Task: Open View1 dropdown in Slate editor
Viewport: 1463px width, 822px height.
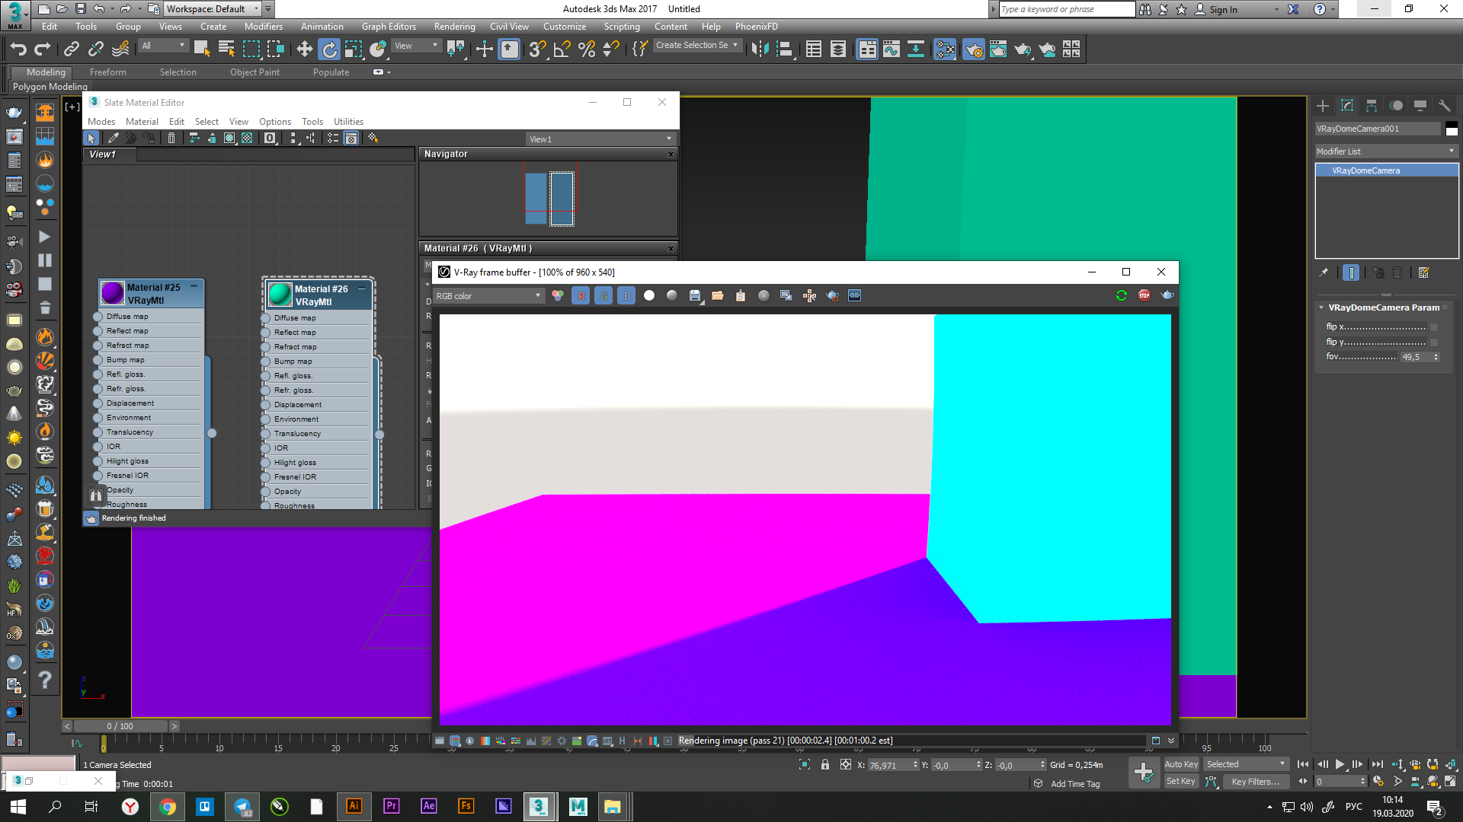Action: [x=600, y=139]
